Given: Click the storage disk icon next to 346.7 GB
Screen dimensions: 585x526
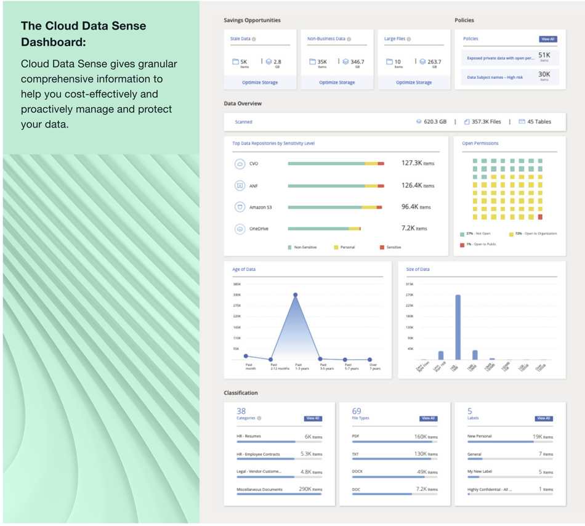Looking at the screenshot, I should pos(345,62).
